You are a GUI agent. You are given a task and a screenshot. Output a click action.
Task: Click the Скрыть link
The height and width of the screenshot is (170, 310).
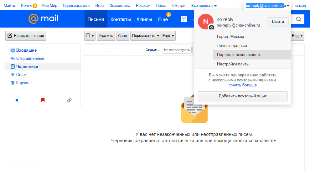152,50
